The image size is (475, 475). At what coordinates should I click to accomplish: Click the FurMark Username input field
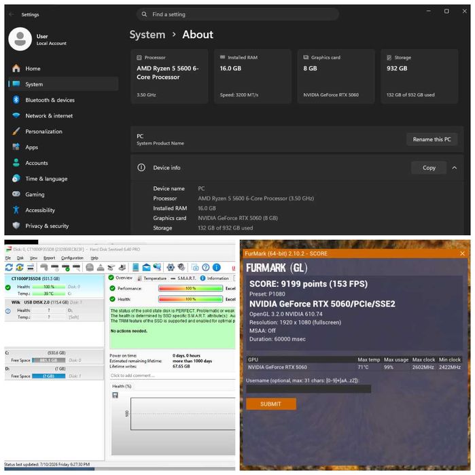[309, 389]
